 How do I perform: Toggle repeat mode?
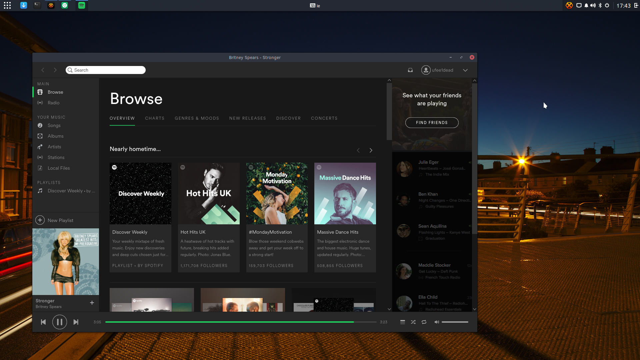pos(424,322)
